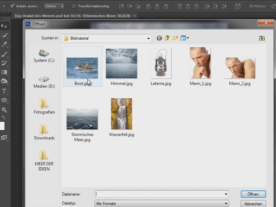Pick the Brush tool

(x=4, y=54)
